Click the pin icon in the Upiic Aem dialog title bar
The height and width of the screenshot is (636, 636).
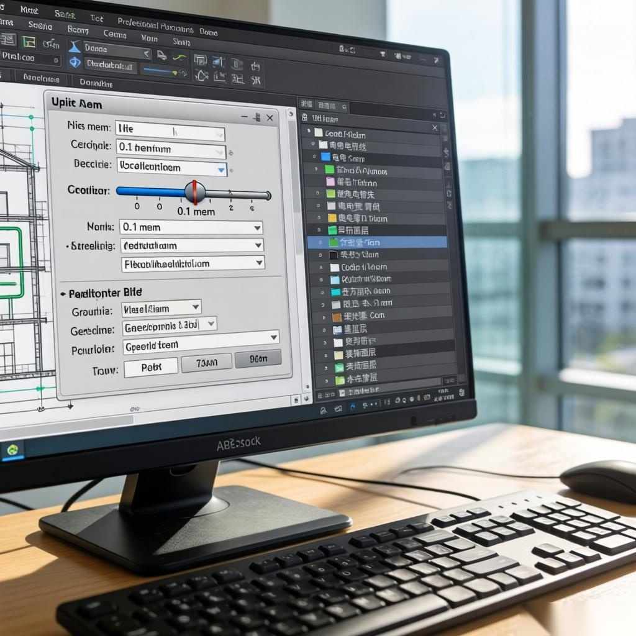tap(257, 117)
